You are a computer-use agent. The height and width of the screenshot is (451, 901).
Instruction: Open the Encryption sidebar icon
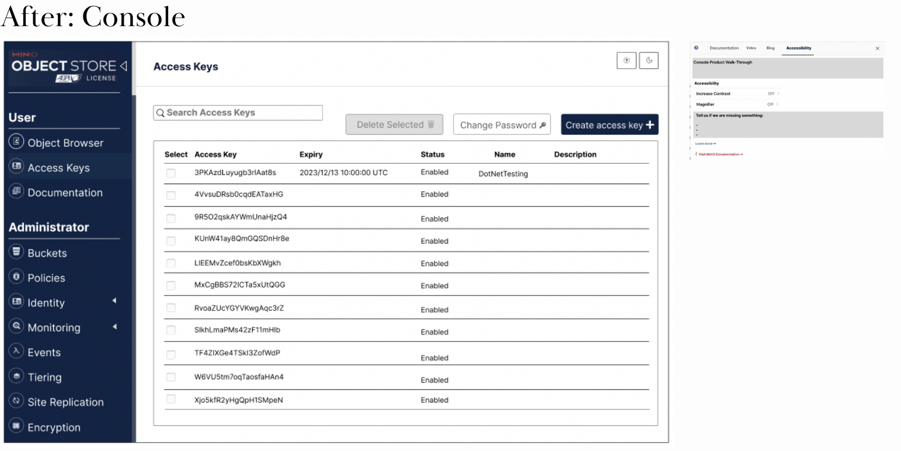tap(16, 427)
